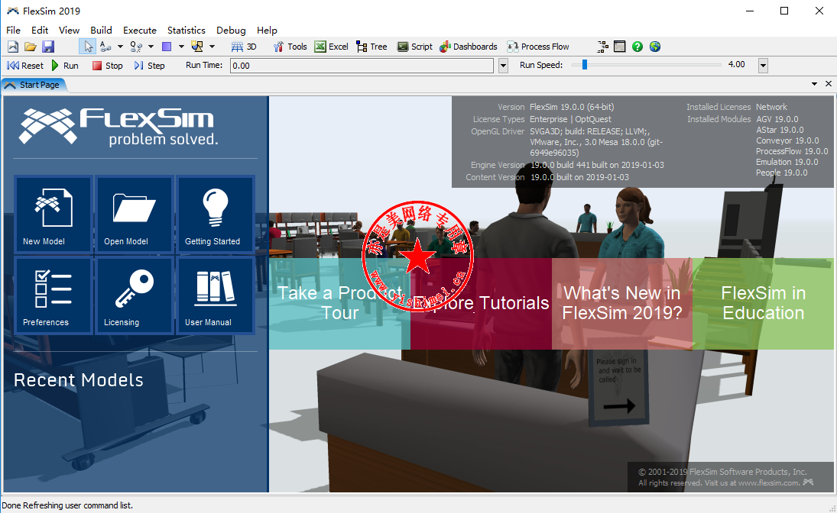Expand the connect objects mode dropdown arrow
837x513 pixels.
120,47
